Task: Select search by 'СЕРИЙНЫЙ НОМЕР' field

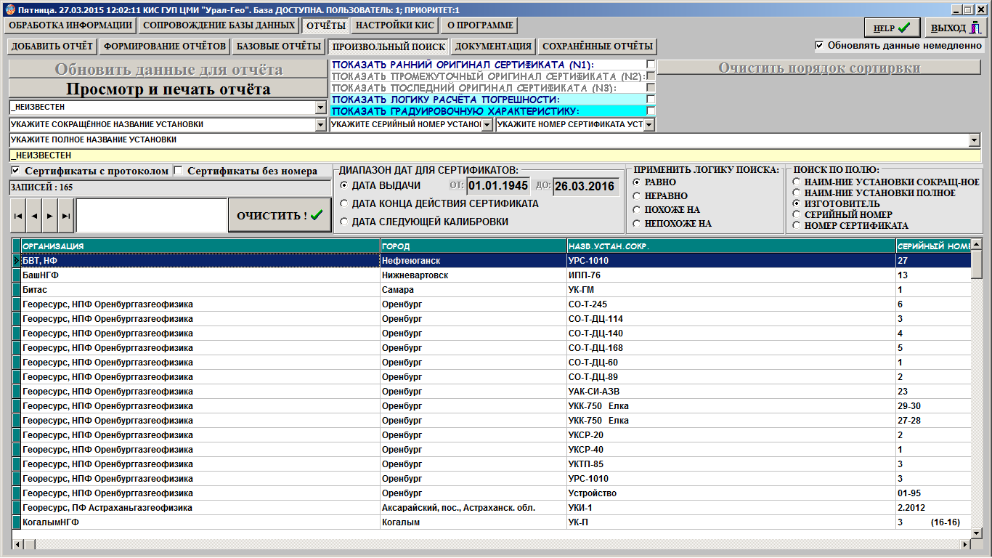Action: click(x=797, y=214)
